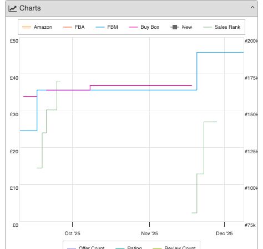This screenshot has height=249, width=263.
Task: Click the Oct '25 axis label
Action: coord(72,234)
